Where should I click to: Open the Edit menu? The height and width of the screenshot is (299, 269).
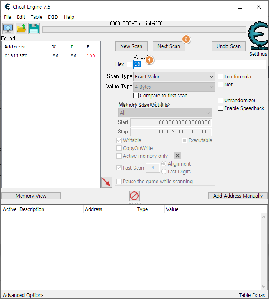click(21, 17)
